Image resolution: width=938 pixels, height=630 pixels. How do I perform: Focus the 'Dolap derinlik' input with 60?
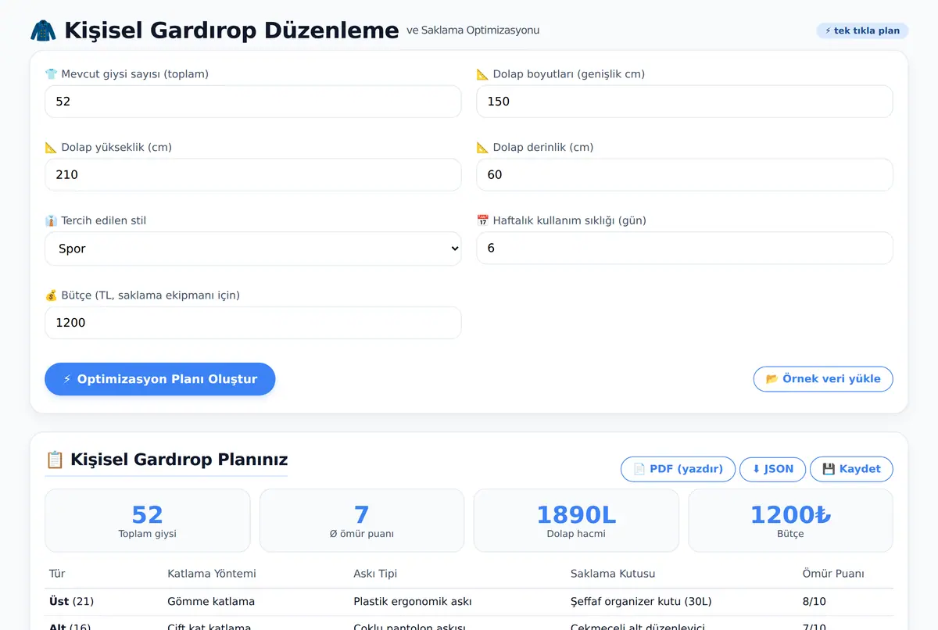685,175
